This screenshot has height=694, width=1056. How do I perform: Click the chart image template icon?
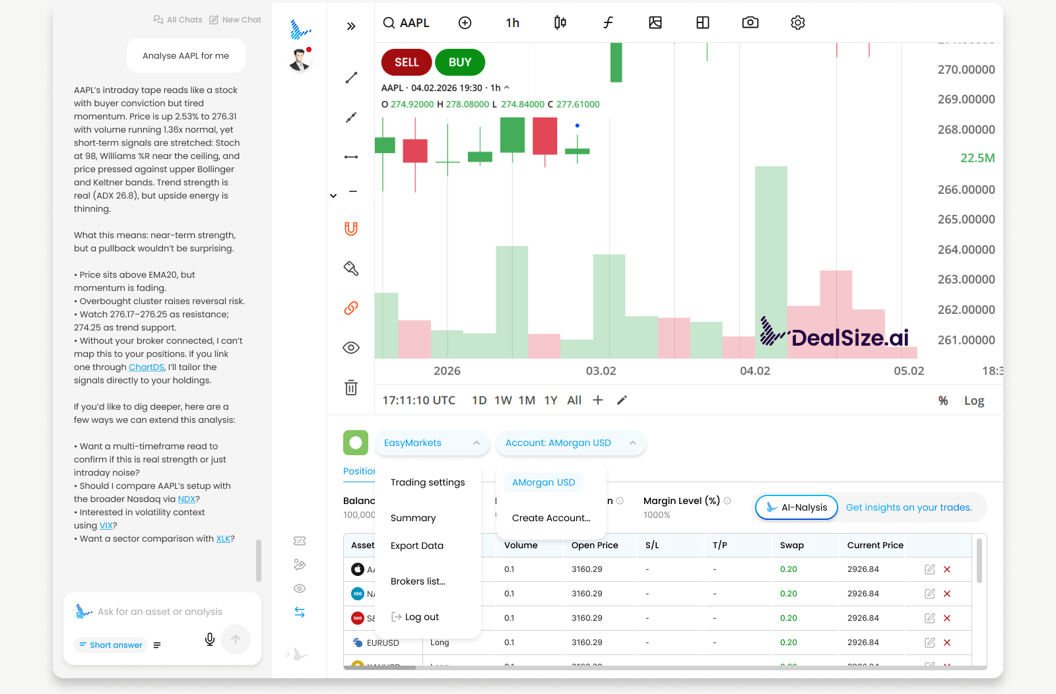(x=655, y=23)
